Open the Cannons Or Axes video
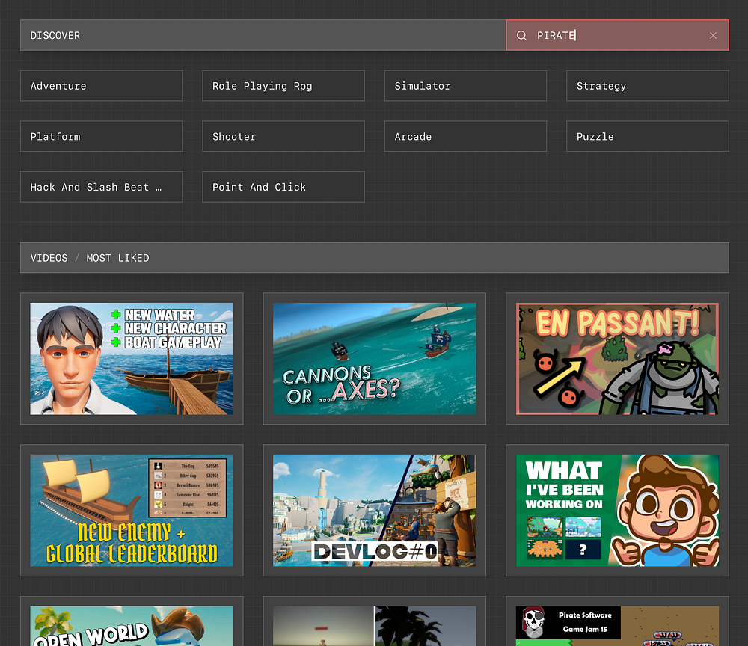Image resolution: width=748 pixels, height=646 pixels. (375, 359)
